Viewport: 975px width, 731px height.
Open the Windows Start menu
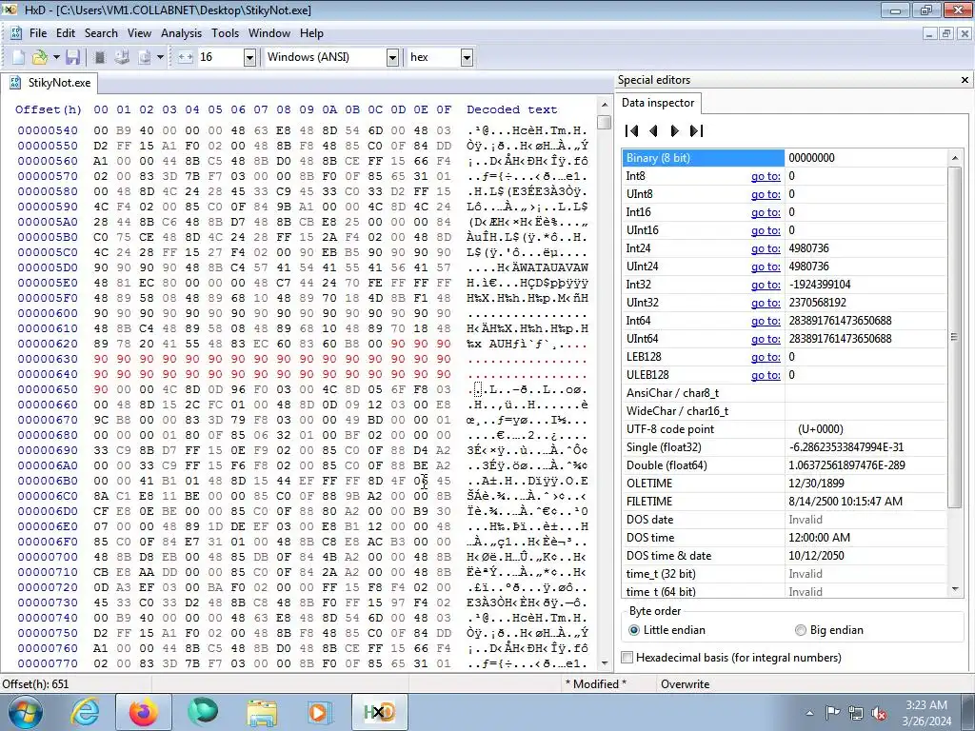tap(25, 712)
